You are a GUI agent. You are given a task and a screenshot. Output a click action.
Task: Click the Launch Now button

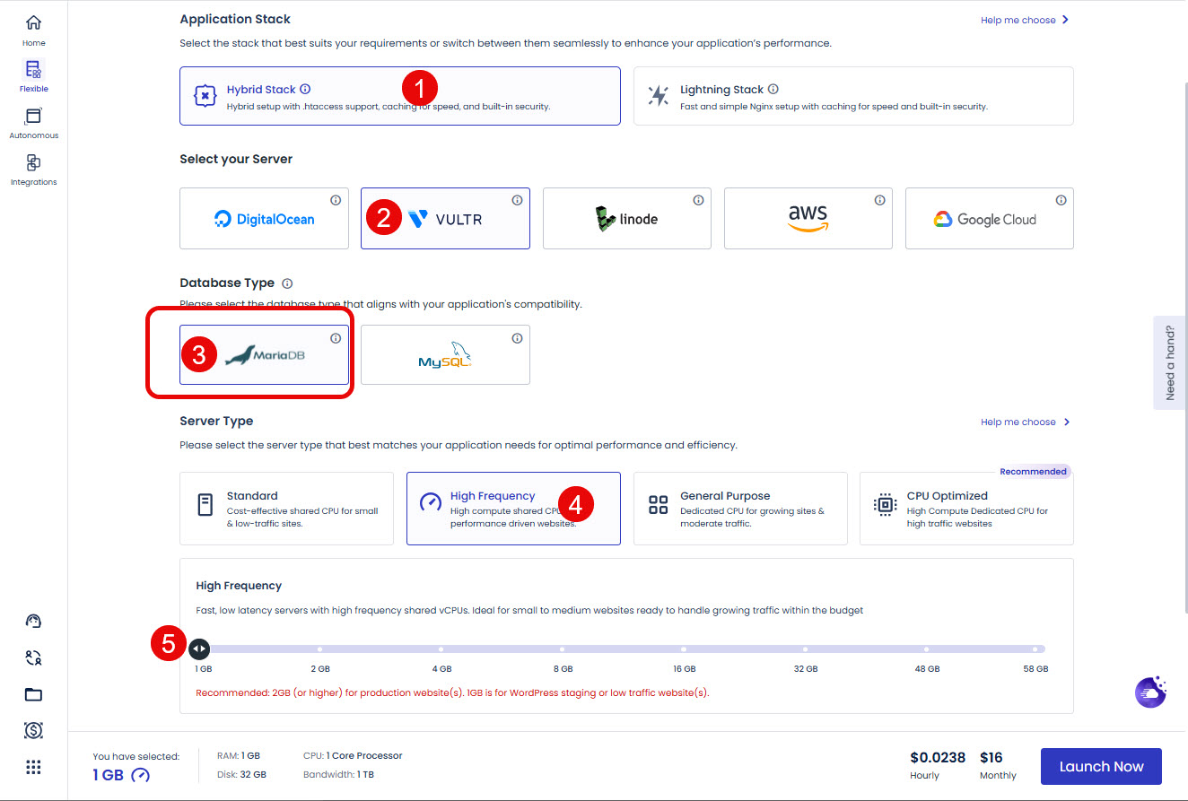(x=1101, y=767)
